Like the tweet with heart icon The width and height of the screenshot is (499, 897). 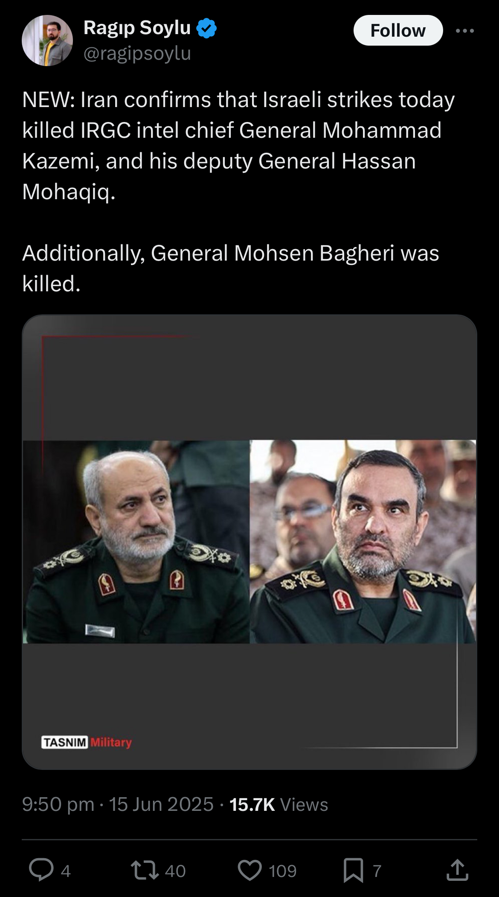tap(249, 870)
